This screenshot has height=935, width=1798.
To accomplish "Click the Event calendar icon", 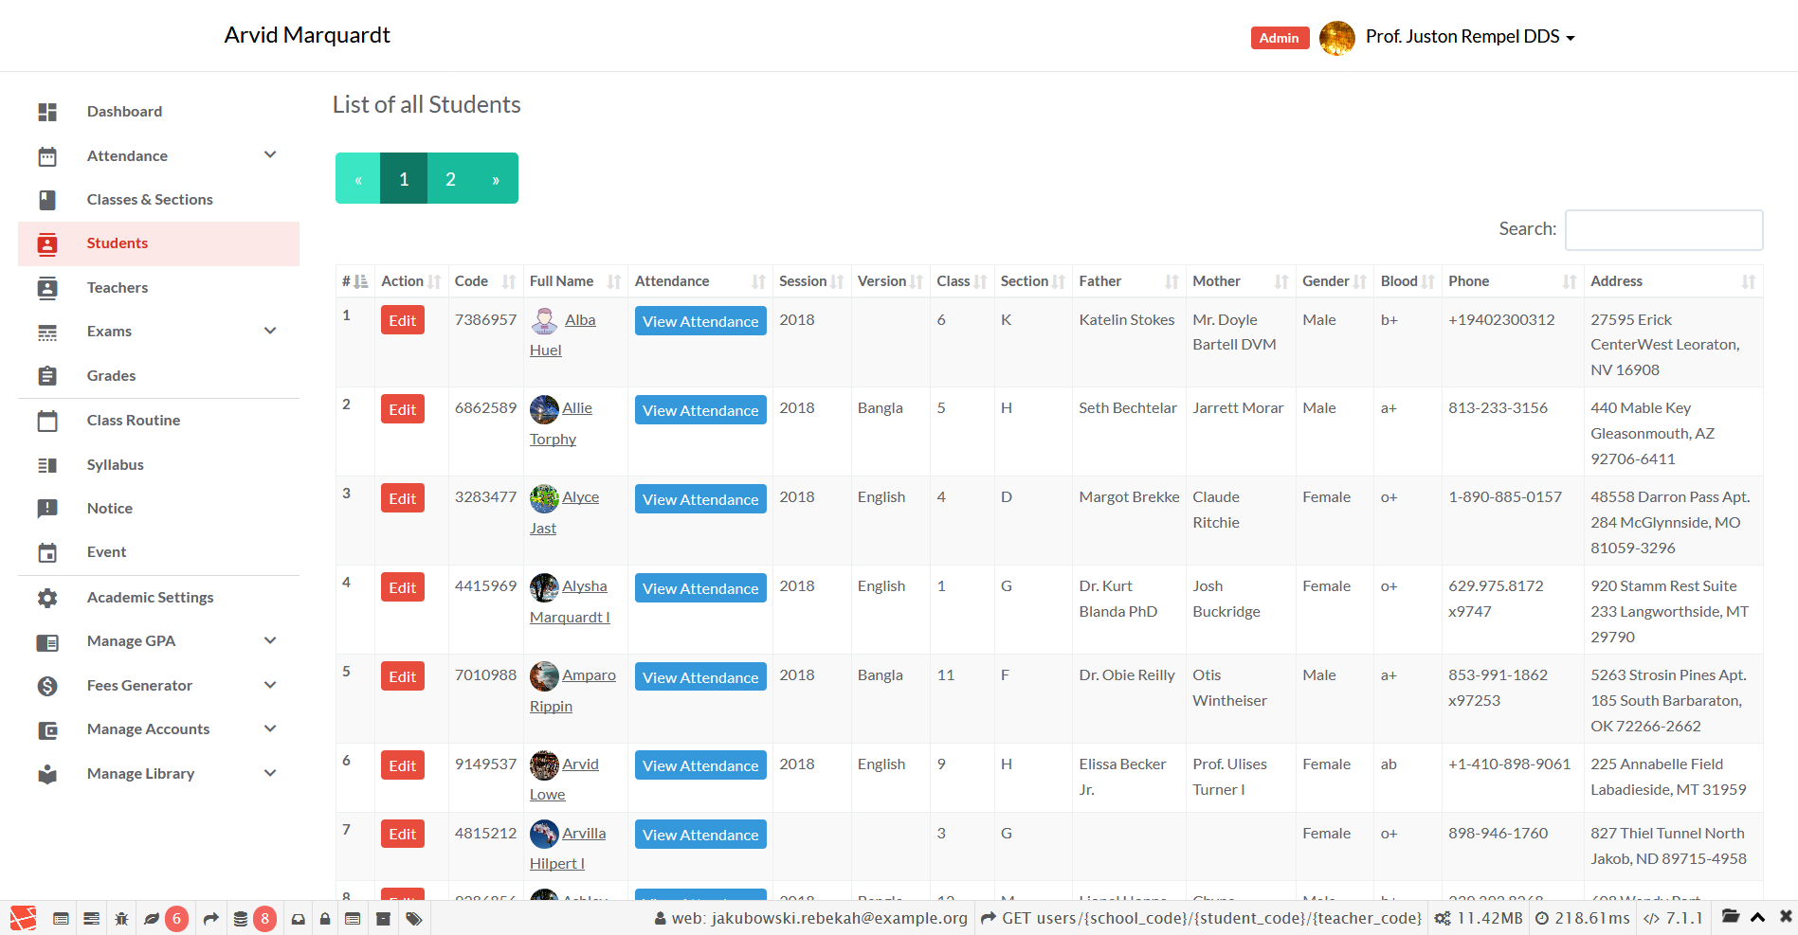I will point(47,552).
